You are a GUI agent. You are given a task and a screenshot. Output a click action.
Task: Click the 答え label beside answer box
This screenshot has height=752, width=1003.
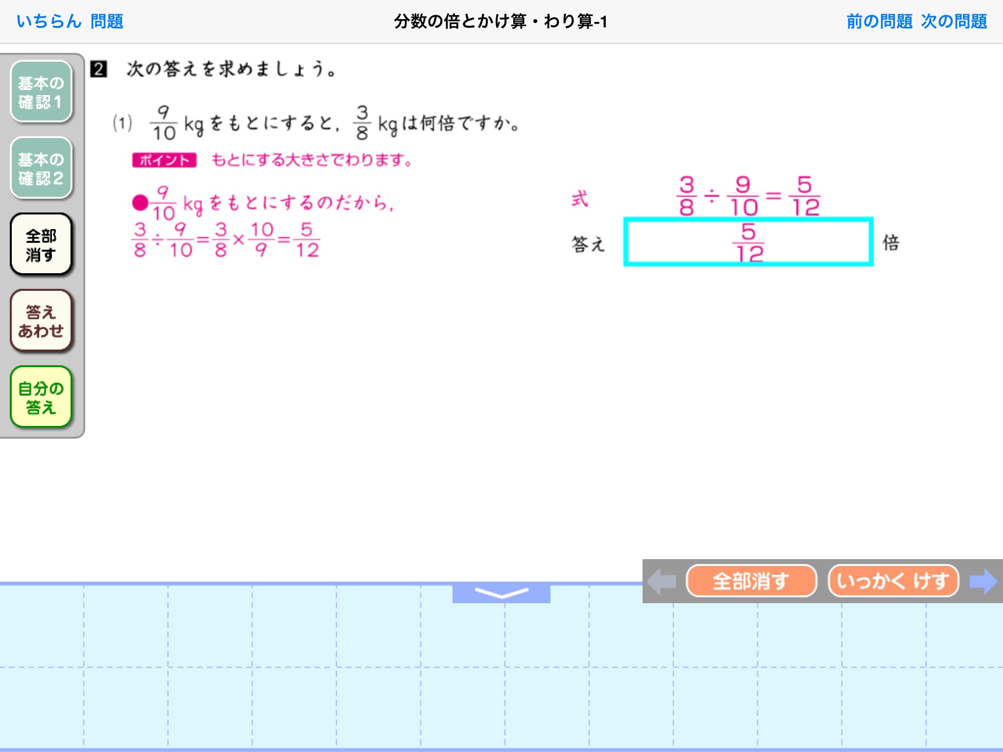point(588,243)
